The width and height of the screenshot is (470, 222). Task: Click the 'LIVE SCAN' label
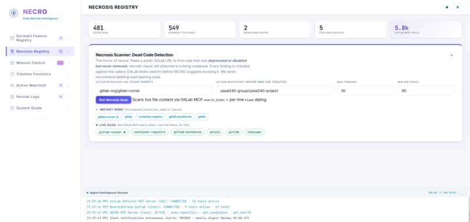click(x=108, y=125)
